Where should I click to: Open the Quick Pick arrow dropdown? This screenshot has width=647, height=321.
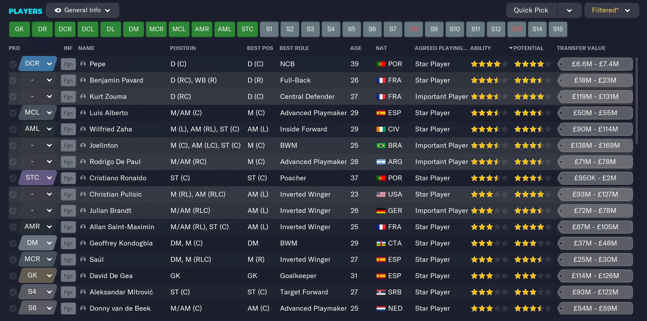point(569,10)
